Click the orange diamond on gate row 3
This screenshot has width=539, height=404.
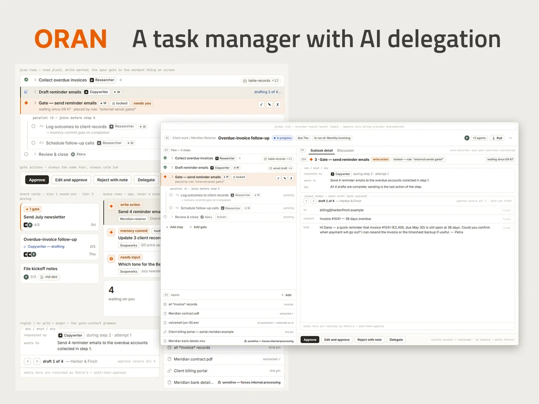click(x=165, y=177)
